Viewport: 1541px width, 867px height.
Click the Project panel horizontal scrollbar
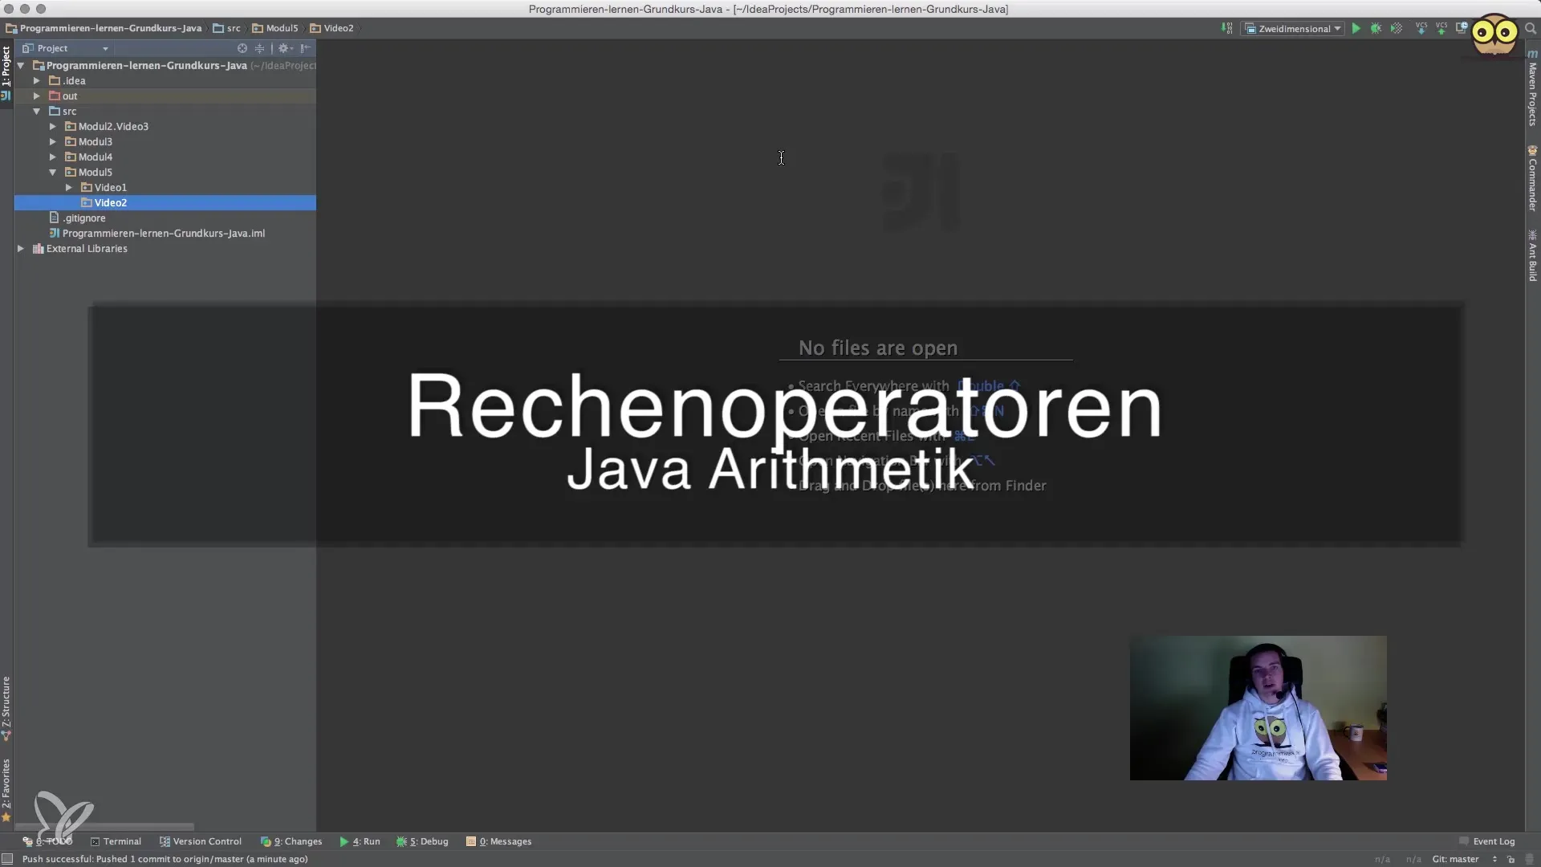click(x=104, y=827)
